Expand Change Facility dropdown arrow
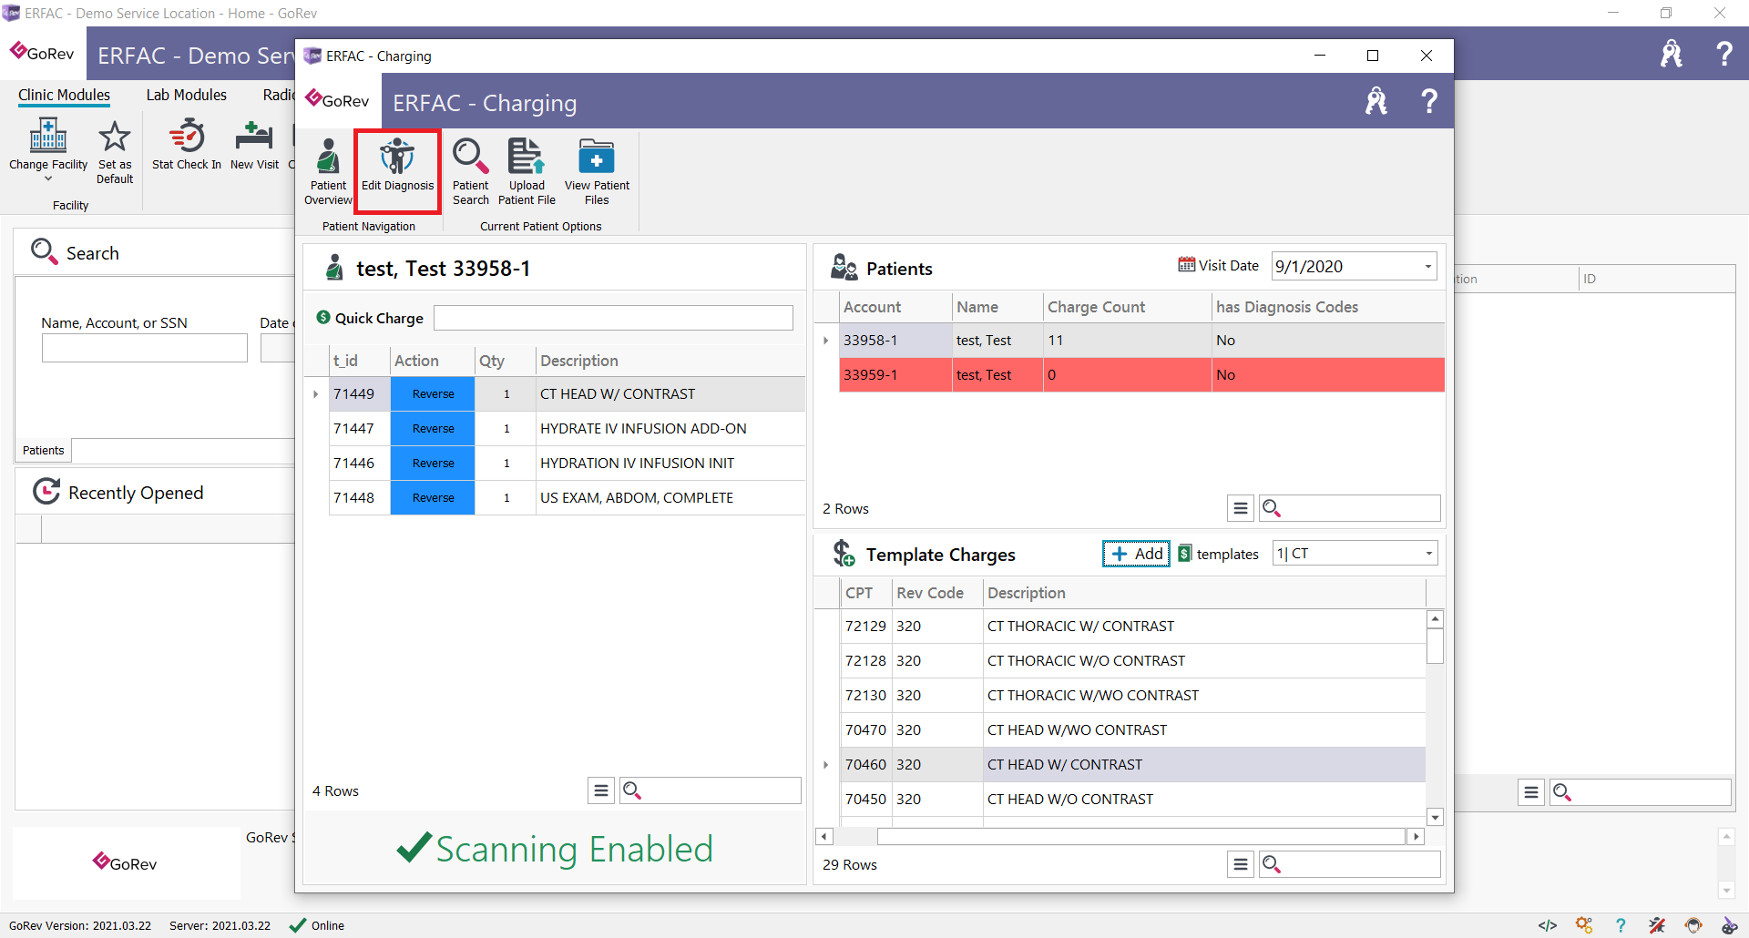The height and width of the screenshot is (938, 1749). pos(48,179)
